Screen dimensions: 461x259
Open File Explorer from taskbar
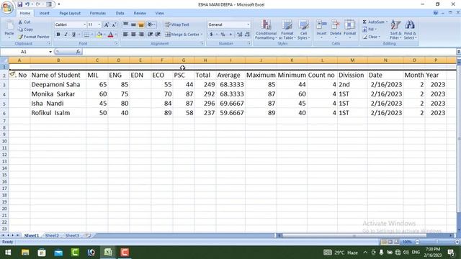coord(25,253)
